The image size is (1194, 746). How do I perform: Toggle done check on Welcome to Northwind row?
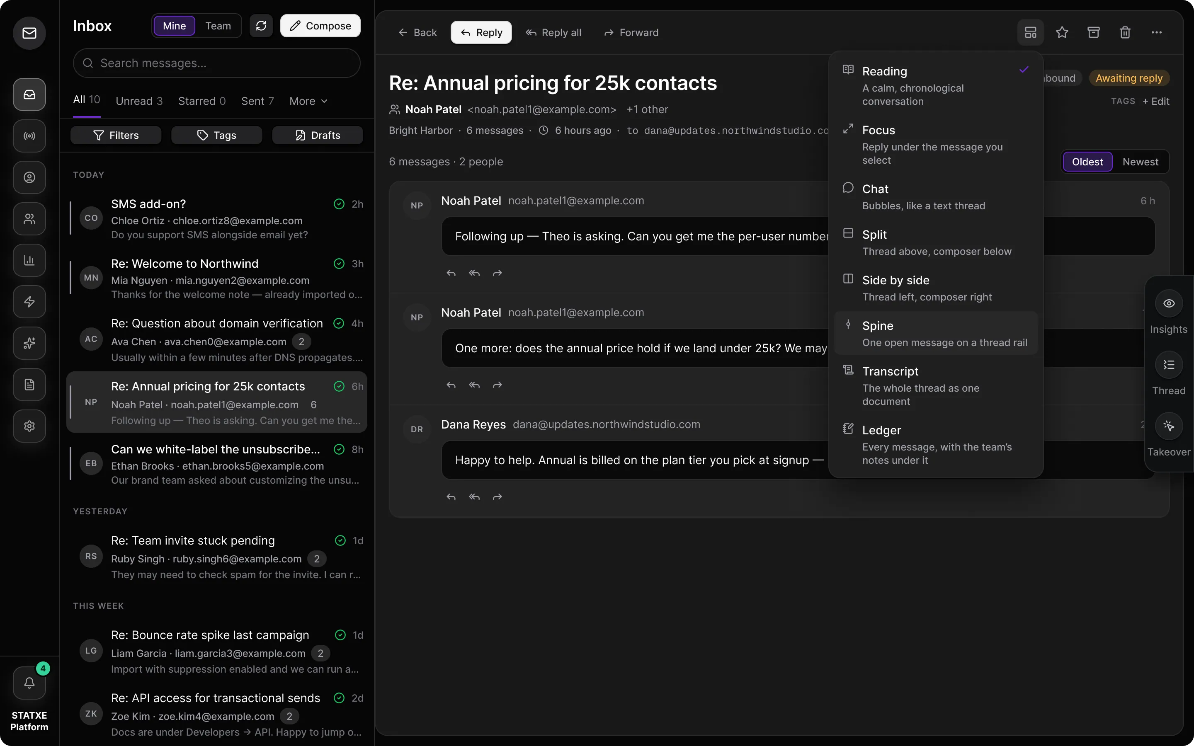pyautogui.click(x=339, y=264)
